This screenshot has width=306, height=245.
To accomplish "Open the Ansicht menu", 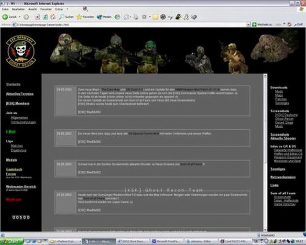I will click(33, 9).
